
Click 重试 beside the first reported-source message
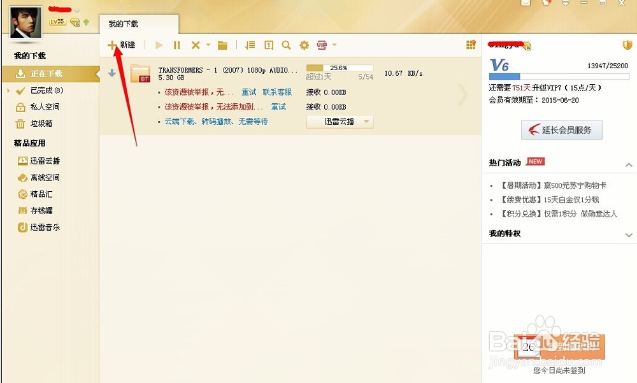click(248, 92)
